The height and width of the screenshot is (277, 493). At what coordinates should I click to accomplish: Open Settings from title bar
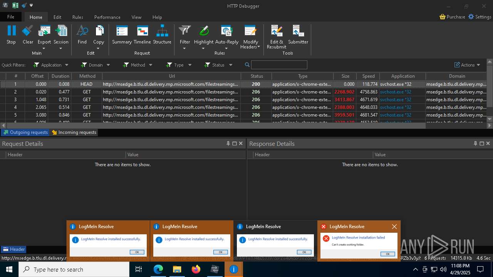point(480,17)
